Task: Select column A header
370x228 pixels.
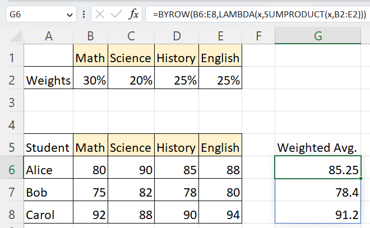Action: click(49, 36)
